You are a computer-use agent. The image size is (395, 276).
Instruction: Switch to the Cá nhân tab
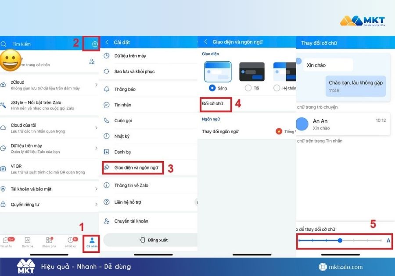pos(92,242)
